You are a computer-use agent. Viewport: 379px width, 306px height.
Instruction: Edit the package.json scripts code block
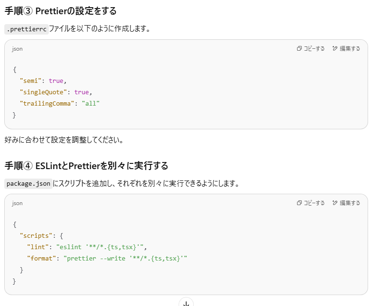tap(346, 203)
